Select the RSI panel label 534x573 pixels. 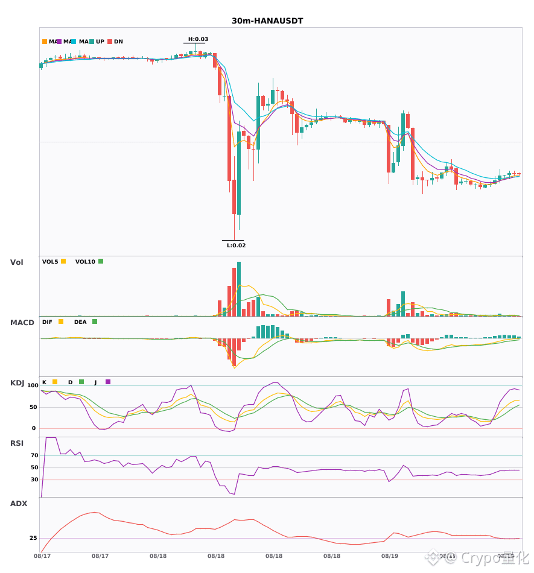coord(17,443)
